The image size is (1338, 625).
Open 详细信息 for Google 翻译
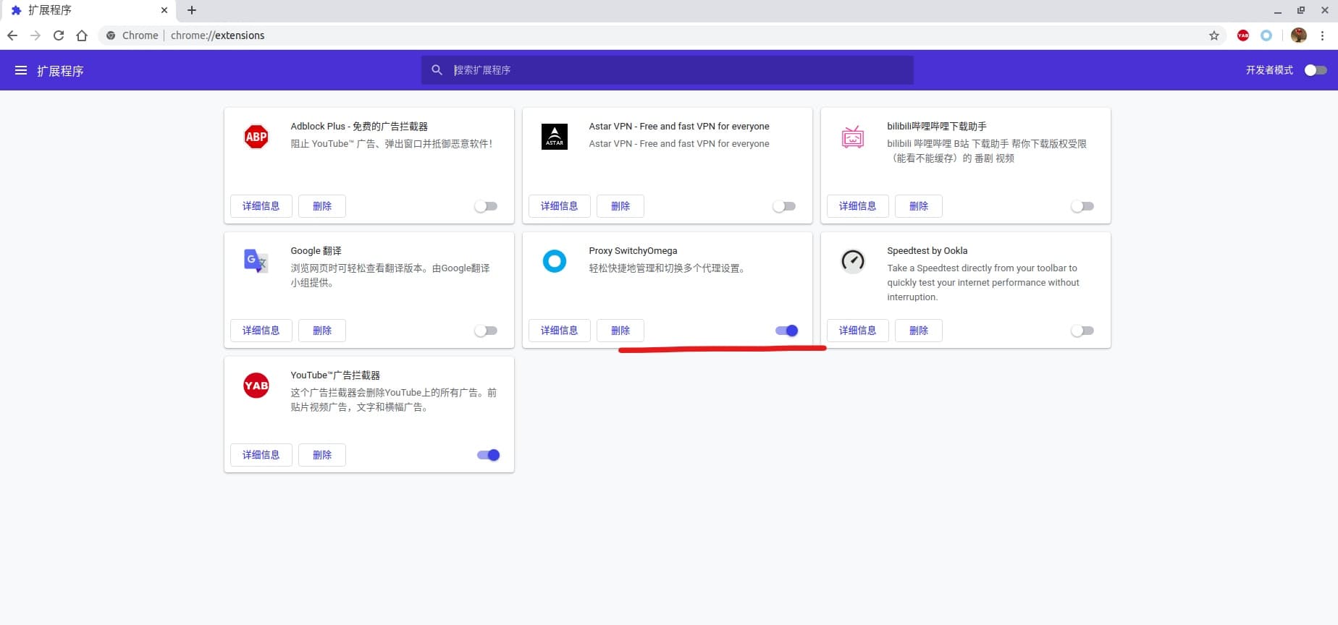point(261,331)
